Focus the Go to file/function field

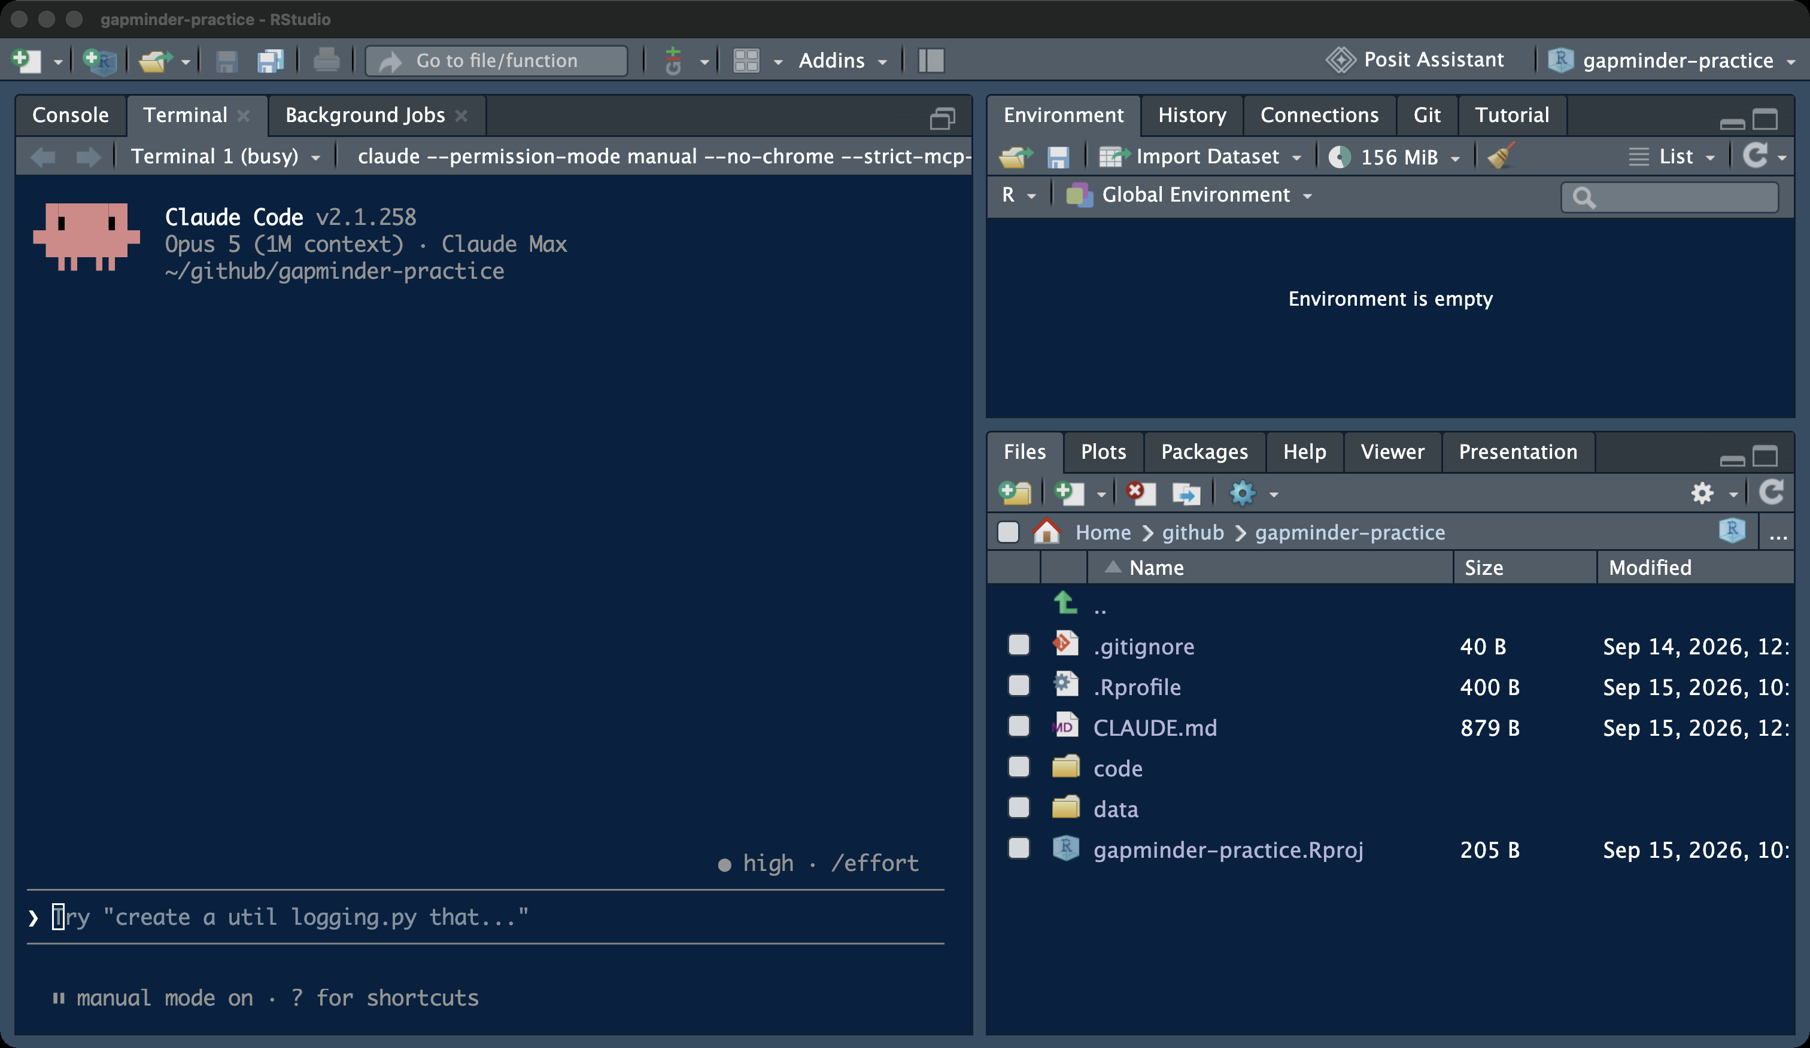point(496,60)
